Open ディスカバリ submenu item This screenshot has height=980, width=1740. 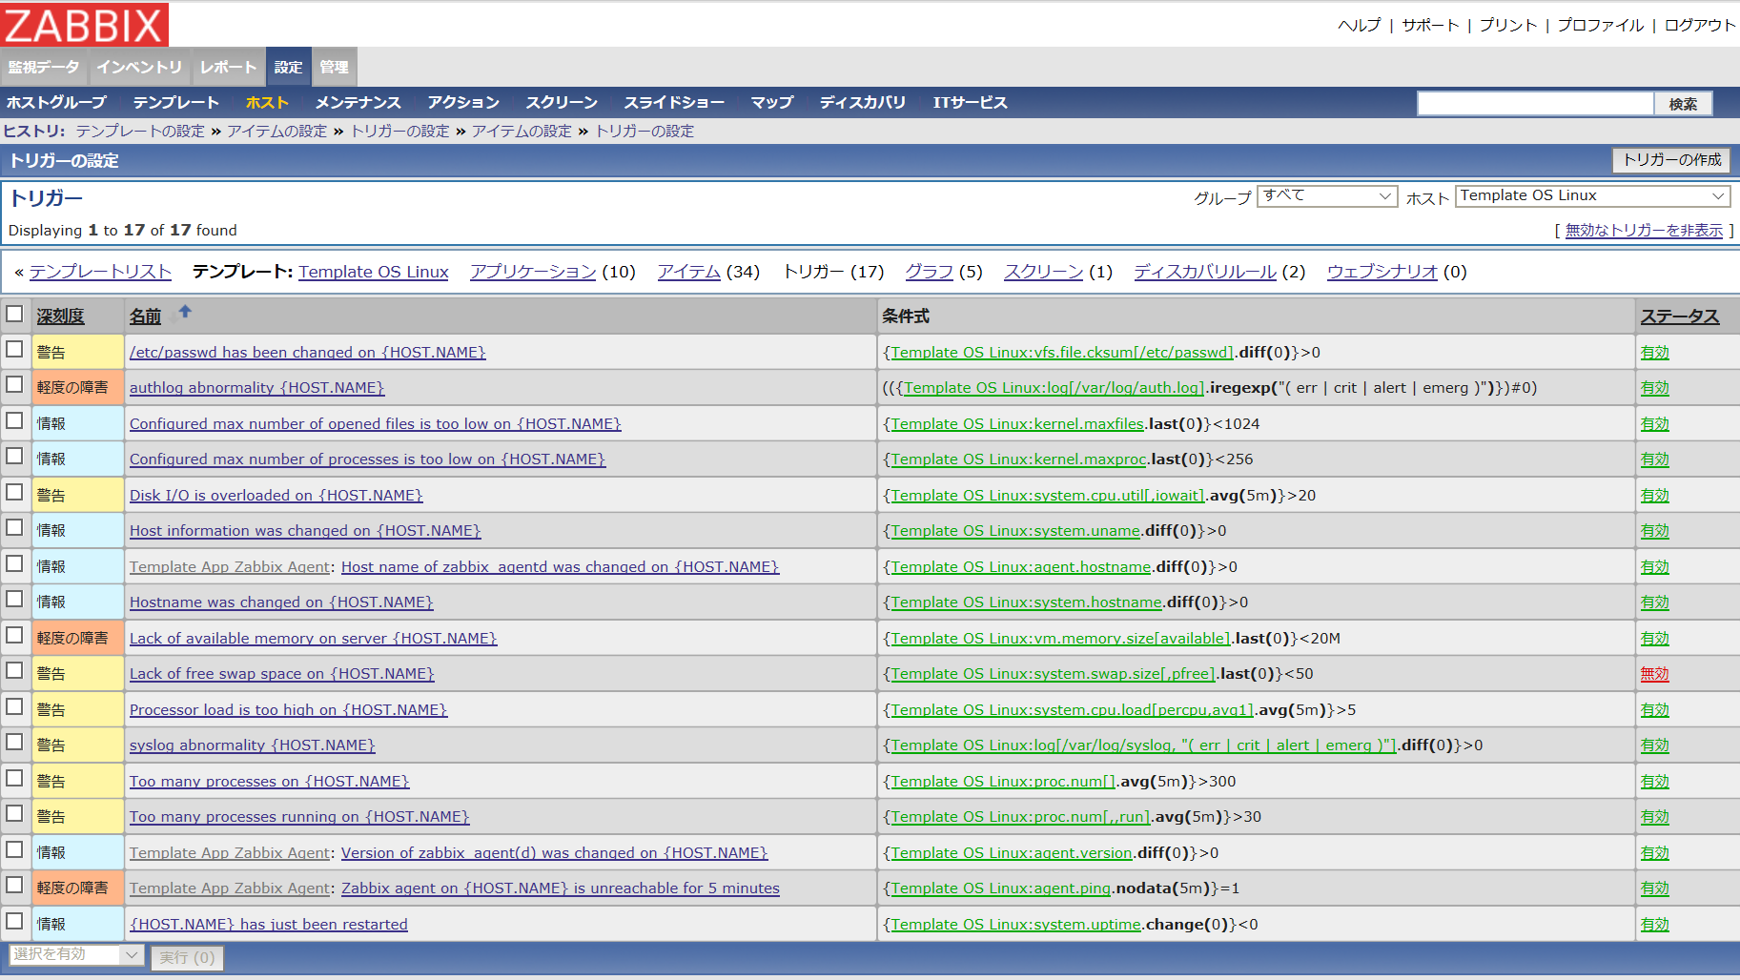coord(863,102)
